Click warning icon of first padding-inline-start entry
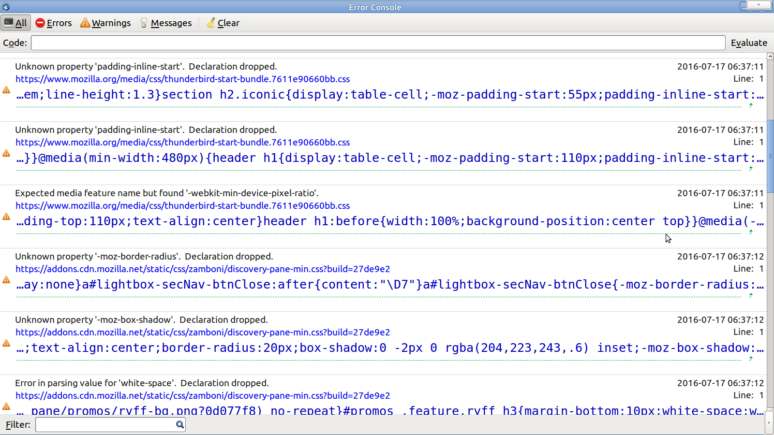 pos(6,90)
